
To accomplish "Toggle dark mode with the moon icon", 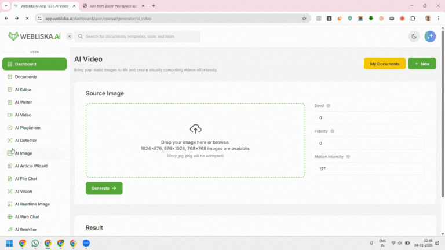I will click(414, 36).
